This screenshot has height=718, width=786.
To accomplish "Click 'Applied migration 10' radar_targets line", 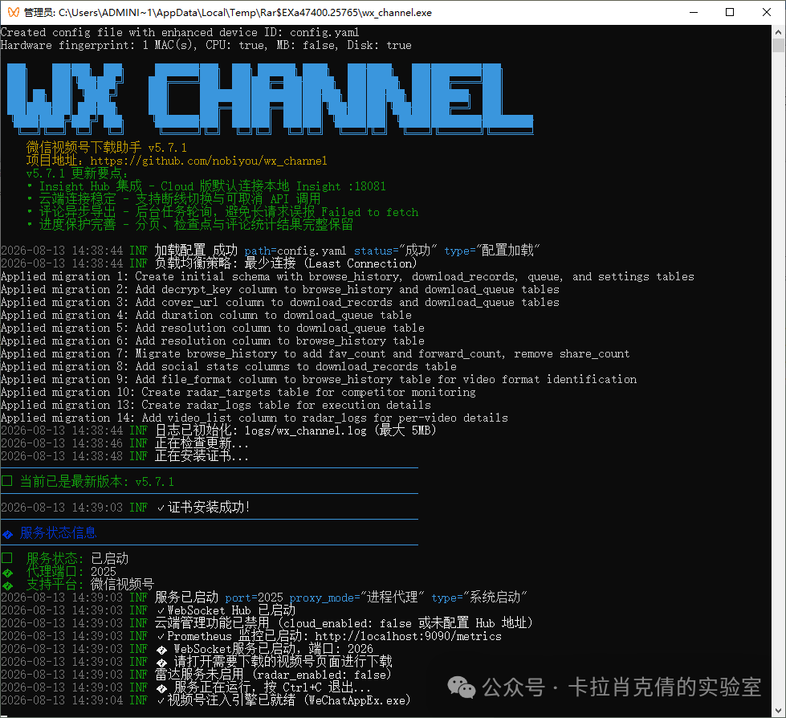I will (x=238, y=392).
